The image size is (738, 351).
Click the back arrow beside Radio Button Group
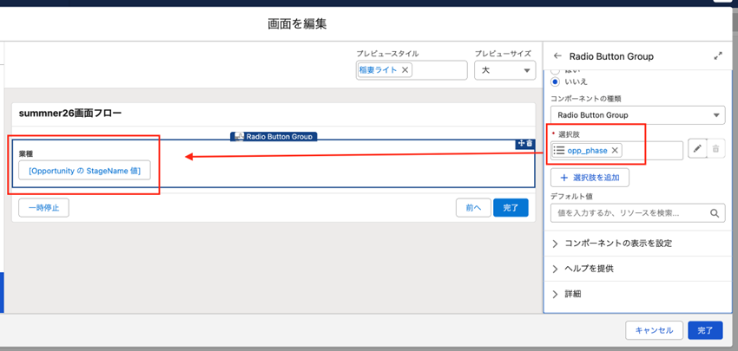557,56
